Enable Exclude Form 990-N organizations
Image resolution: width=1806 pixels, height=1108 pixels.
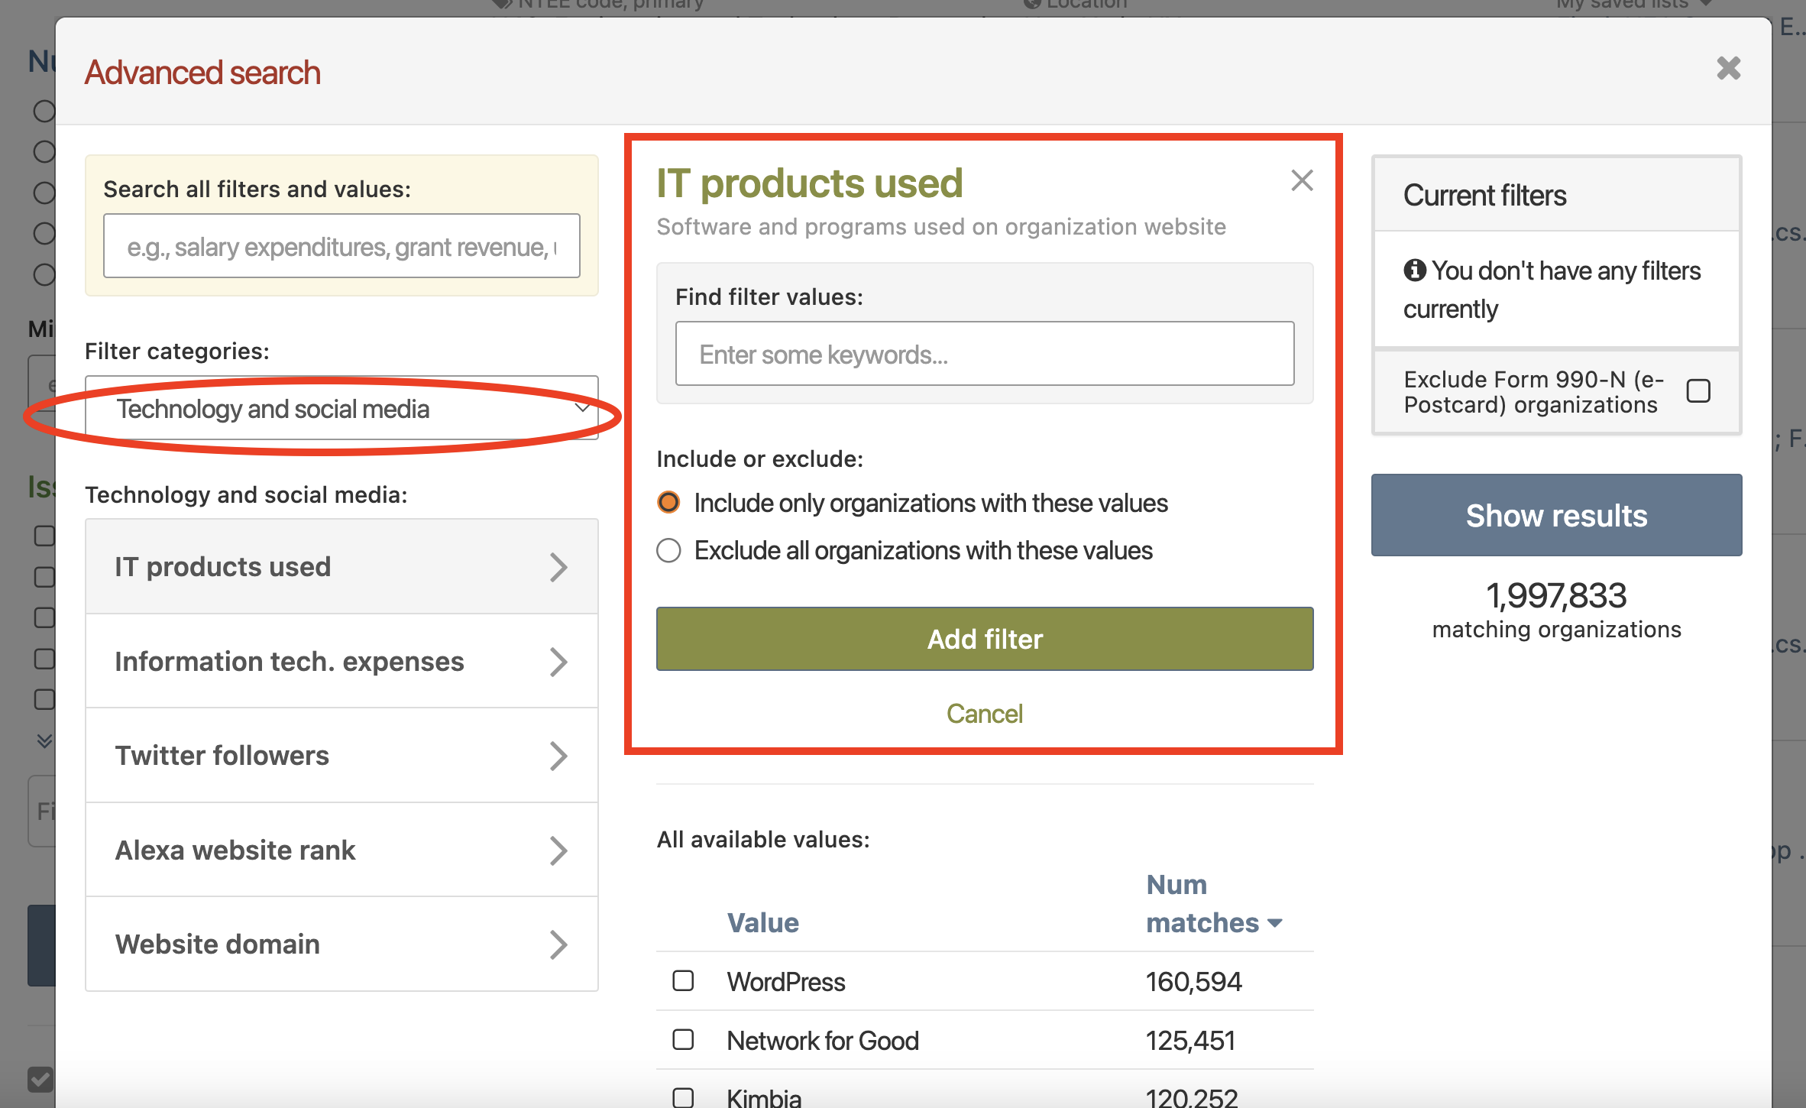coord(1699,390)
